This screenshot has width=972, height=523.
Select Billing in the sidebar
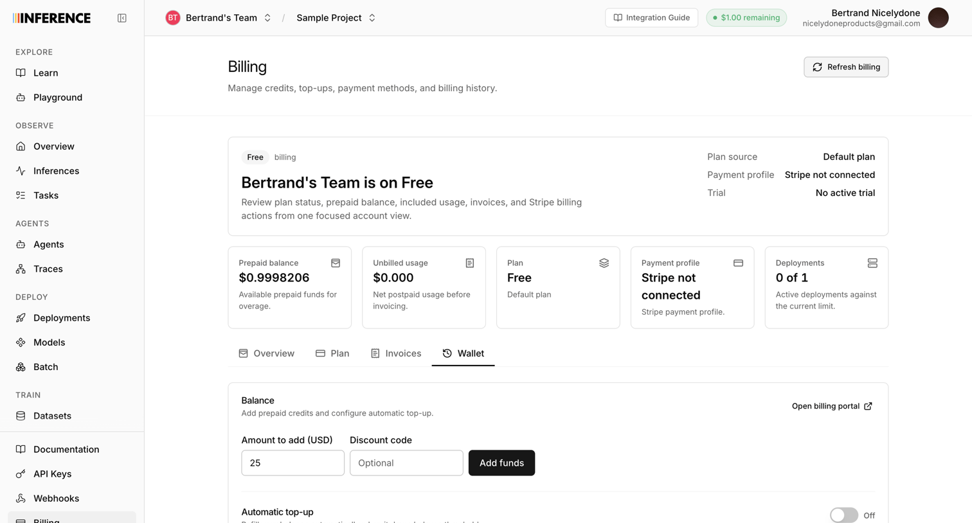[72, 518]
